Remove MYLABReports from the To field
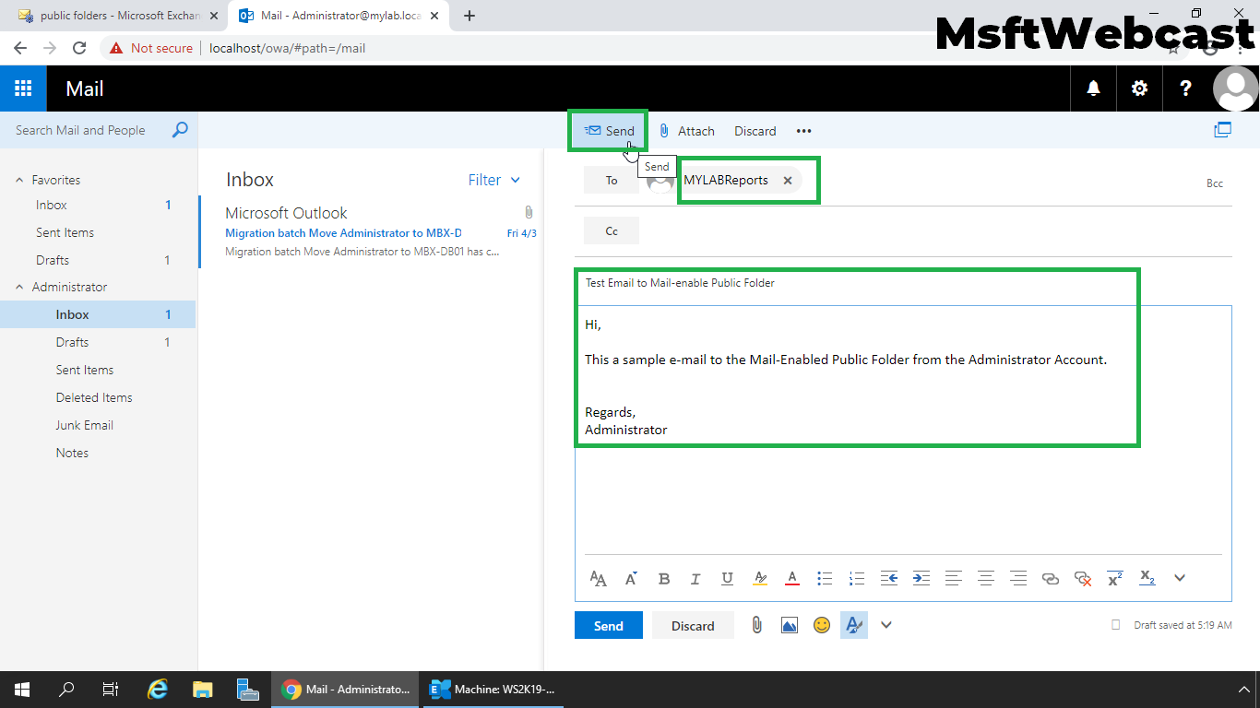The image size is (1260, 708). pyautogui.click(x=788, y=181)
